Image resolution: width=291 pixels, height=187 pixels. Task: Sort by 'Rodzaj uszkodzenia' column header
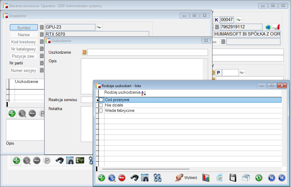tap(122, 93)
